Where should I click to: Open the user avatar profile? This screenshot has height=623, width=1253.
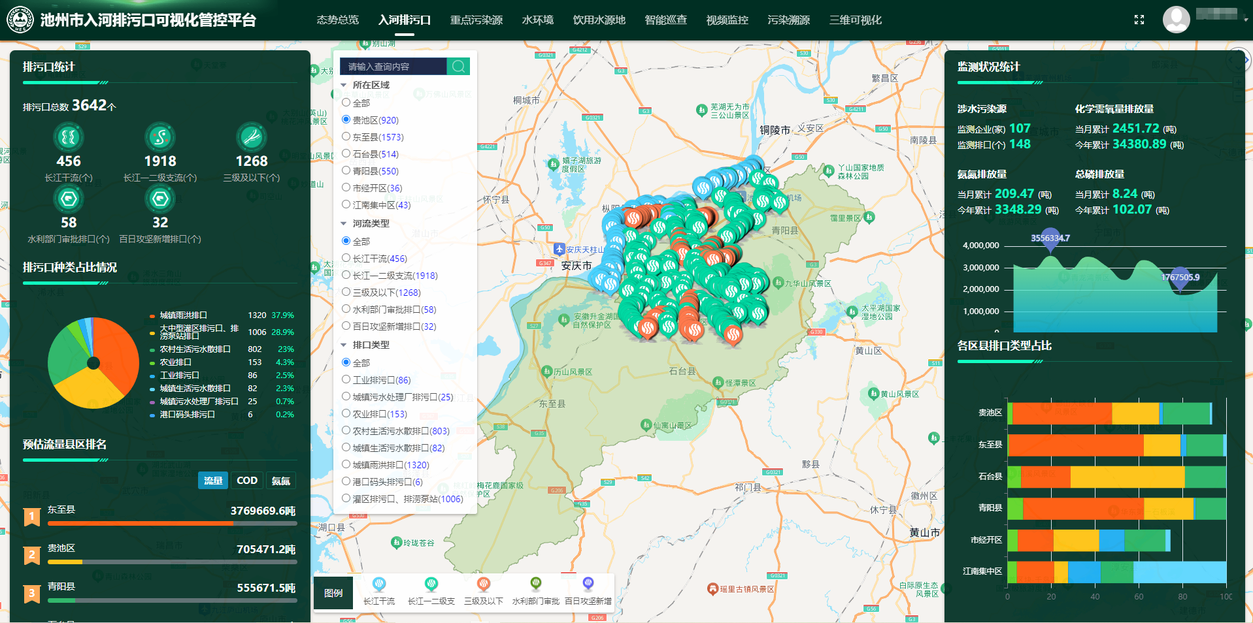1176,20
